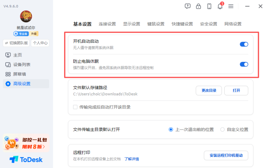Image resolution: width=268 pixels, height=168 pixels.
Task: Open the mobile device icon
Action: point(209,6)
